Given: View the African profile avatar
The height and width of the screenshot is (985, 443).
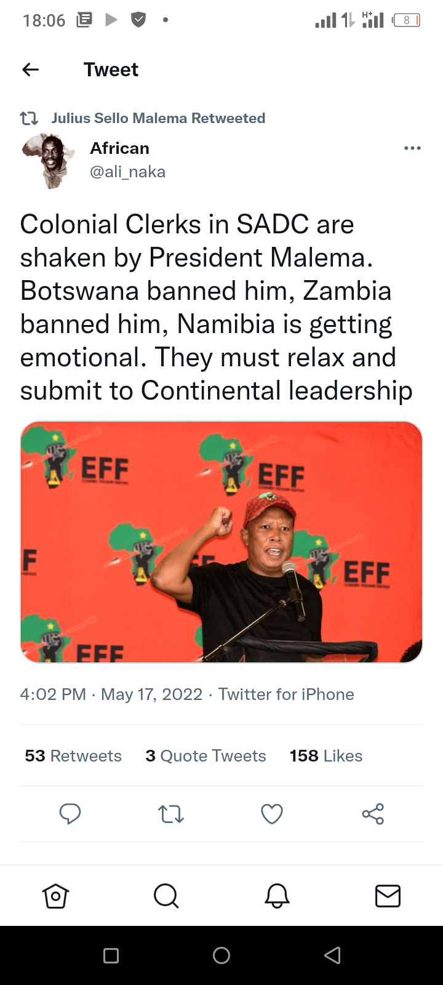Looking at the screenshot, I should (48, 161).
